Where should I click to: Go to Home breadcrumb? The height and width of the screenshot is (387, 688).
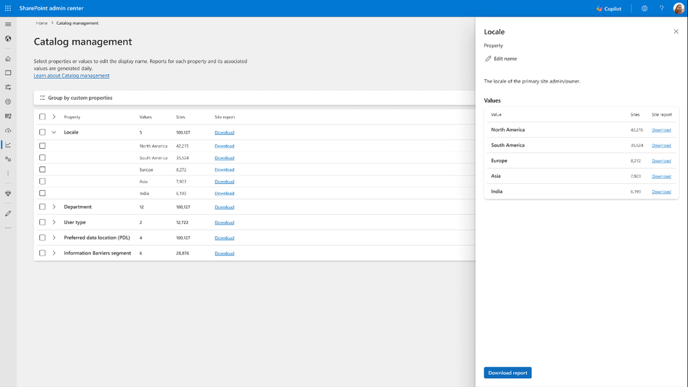(x=42, y=23)
